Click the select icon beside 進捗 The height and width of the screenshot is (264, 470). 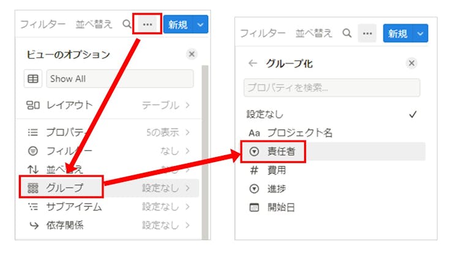(254, 189)
